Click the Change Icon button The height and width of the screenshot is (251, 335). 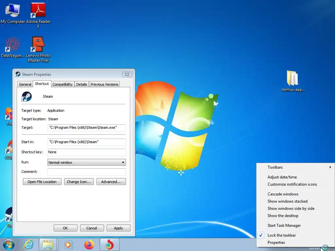tap(79, 182)
